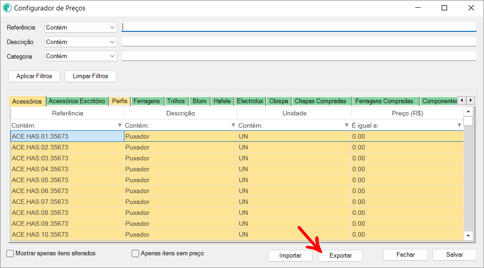The height and width of the screenshot is (268, 484).
Task: Open the Categoria condition dropdown
Action: click(x=81, y=56)
